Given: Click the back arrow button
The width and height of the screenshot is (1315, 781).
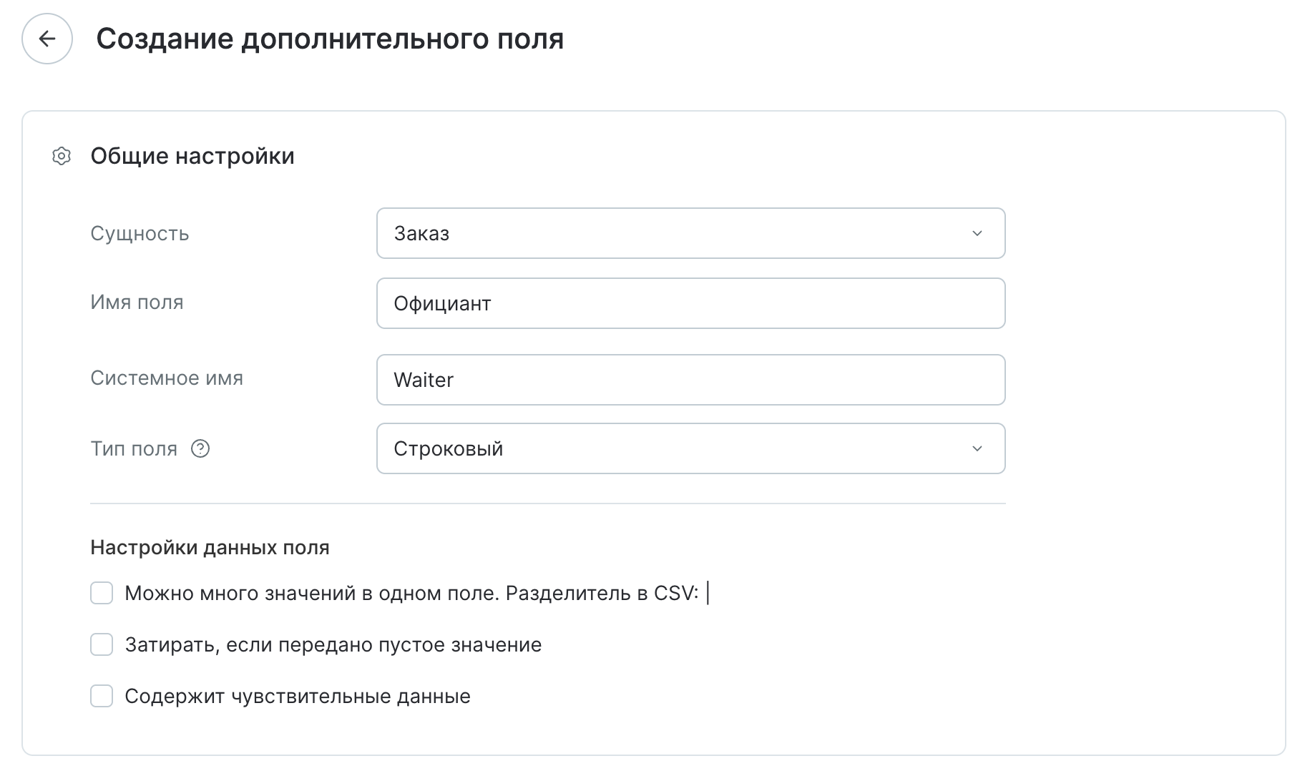Looking at the screenshot, I should pyautogui.click(x=47, y=39).
